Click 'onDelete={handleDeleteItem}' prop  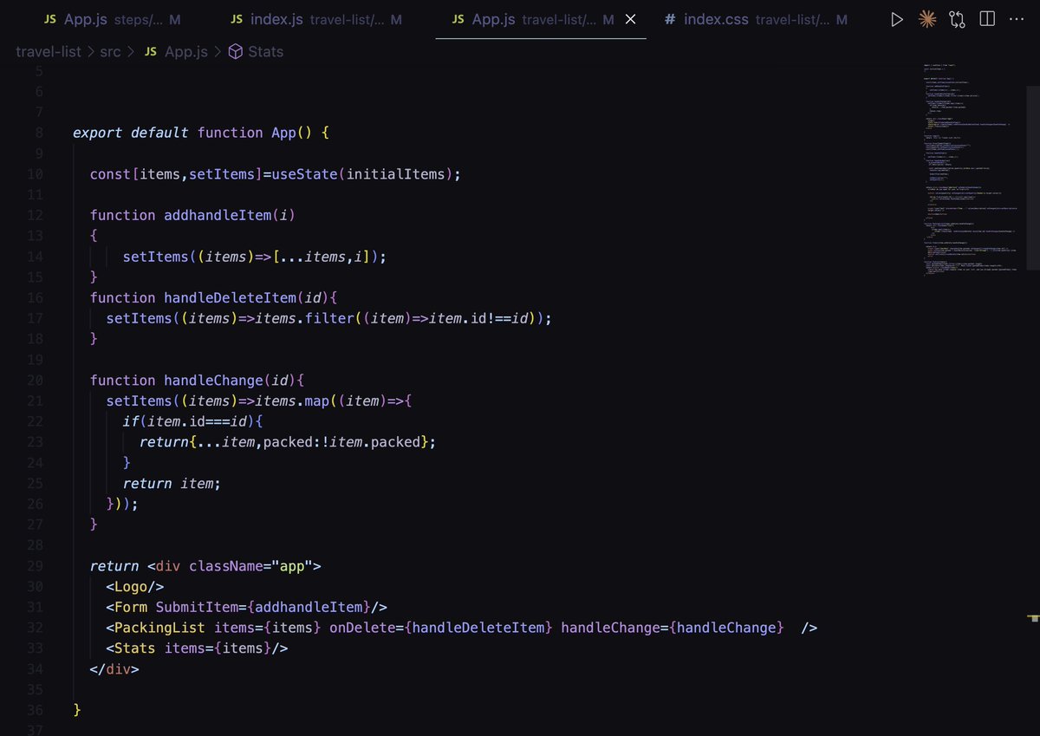440,628
